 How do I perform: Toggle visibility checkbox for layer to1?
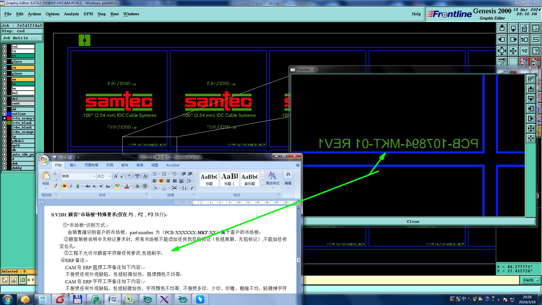click(5, 47)
